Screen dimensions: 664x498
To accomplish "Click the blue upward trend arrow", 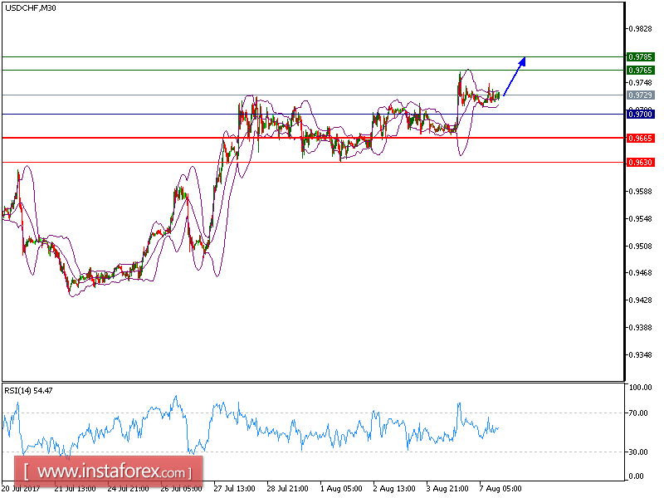I will (515, 76).
